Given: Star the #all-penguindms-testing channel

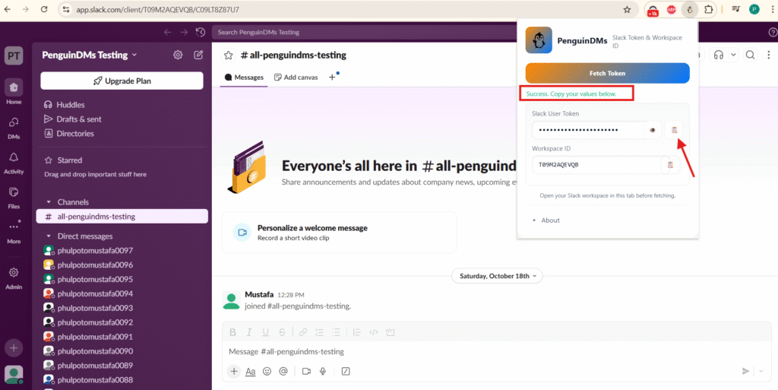Looking at the screenshot, I should point(228,55).
